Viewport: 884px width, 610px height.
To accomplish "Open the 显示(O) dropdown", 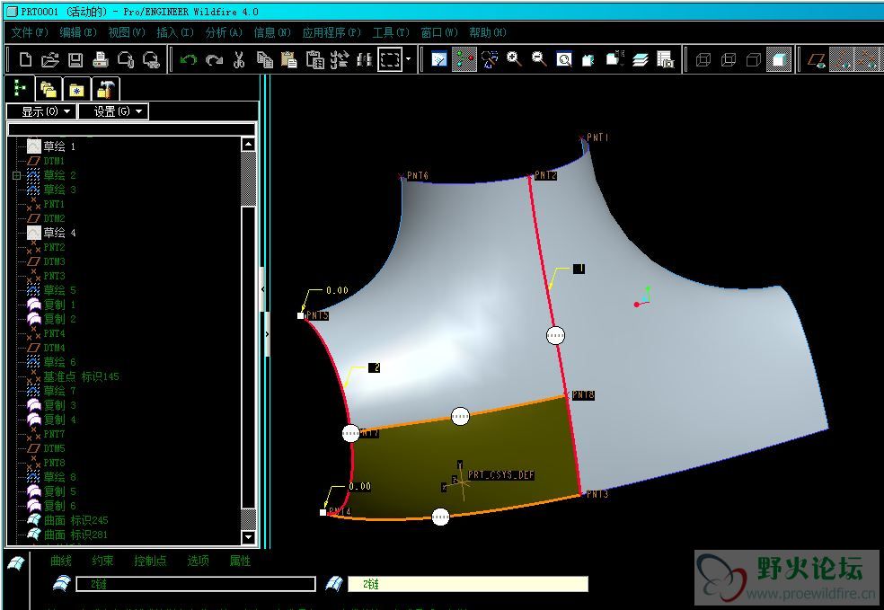I will (41, 111).
